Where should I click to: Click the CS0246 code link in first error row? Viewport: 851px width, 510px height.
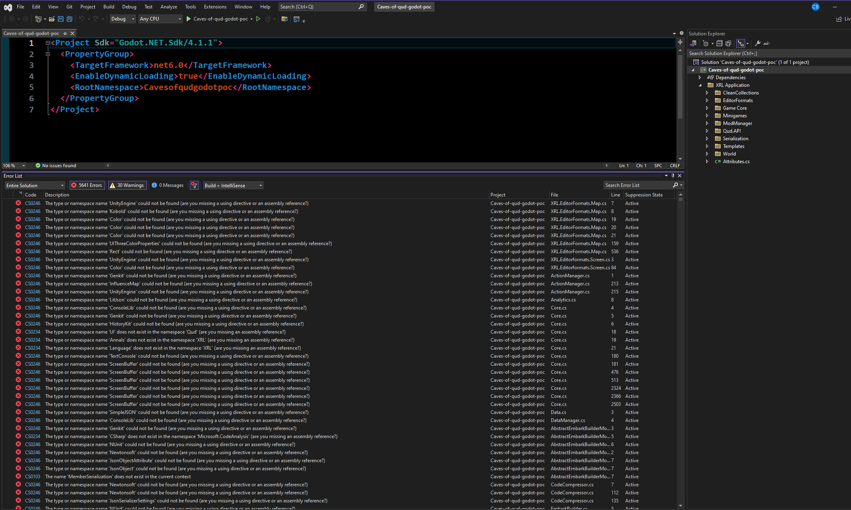33,203
